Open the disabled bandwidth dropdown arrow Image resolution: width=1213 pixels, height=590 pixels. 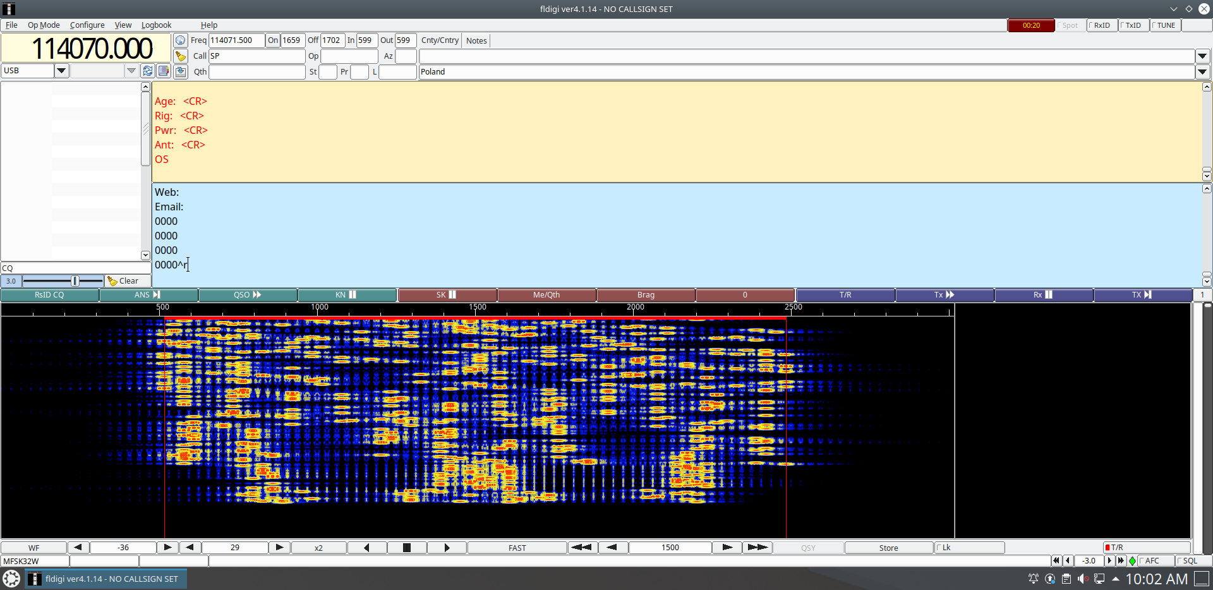[x=131, y=71]
